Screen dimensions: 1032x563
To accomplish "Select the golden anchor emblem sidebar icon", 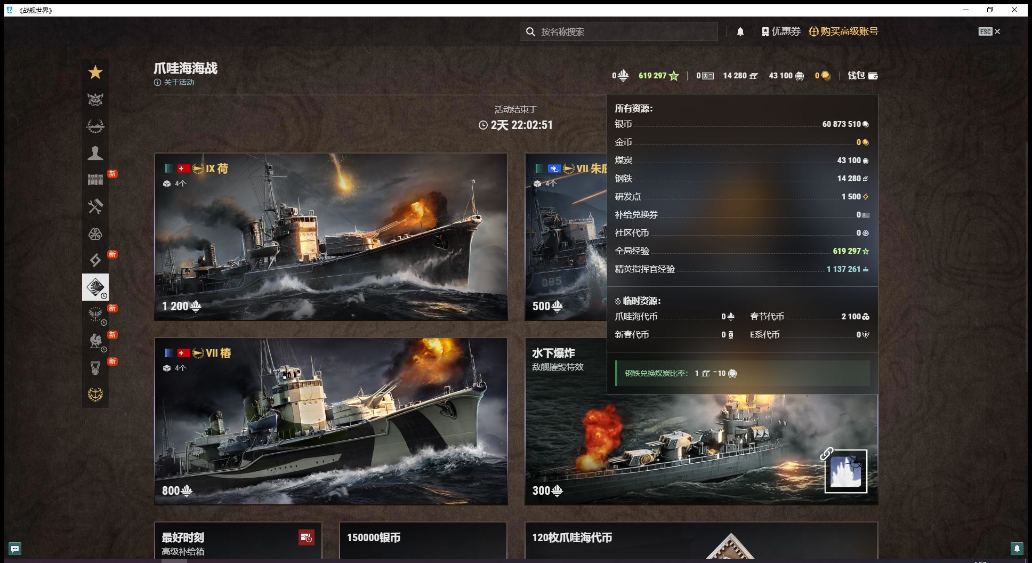I will [95, 395].
